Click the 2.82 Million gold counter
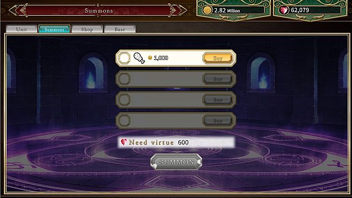This screenshot has height=198, width=352. (227, 10)
